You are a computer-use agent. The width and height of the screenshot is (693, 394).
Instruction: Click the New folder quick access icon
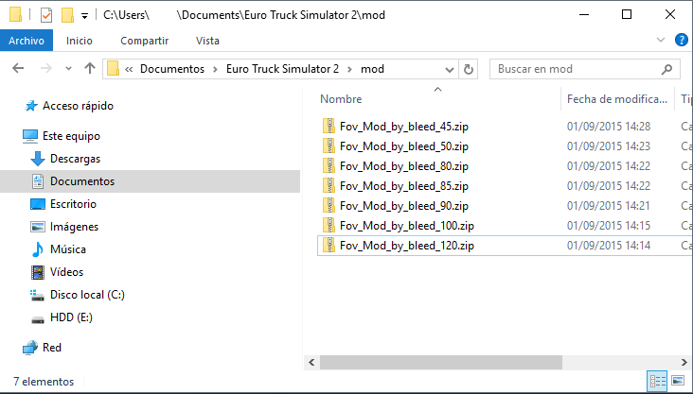point(67,15)
